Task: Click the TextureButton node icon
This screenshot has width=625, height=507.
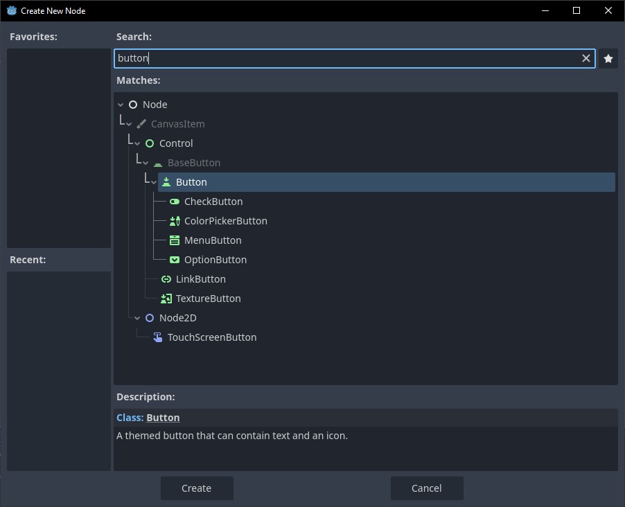Action: pos(166,299)
